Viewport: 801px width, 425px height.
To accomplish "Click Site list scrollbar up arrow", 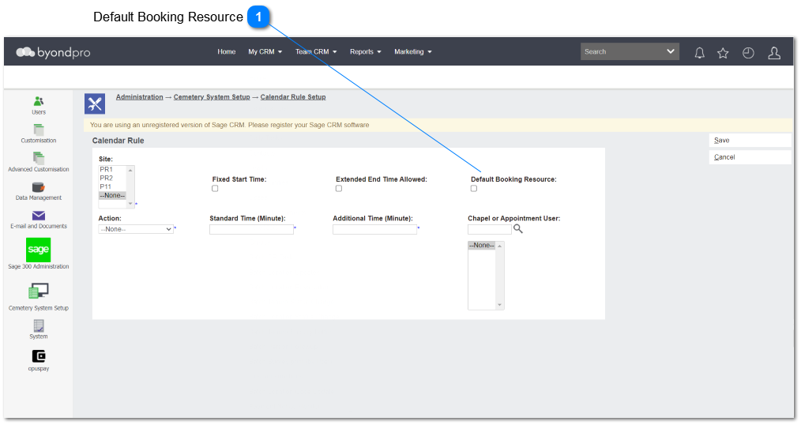I will pyautogui.click(x=130, y=170).
